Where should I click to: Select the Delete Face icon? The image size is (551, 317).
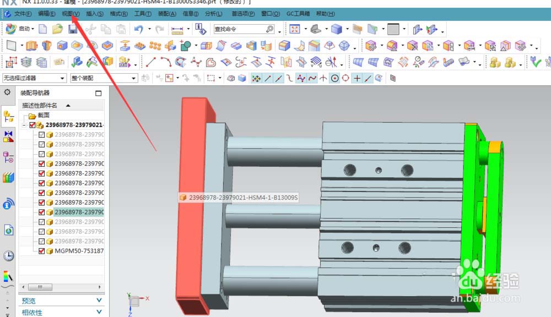point(412,46)
